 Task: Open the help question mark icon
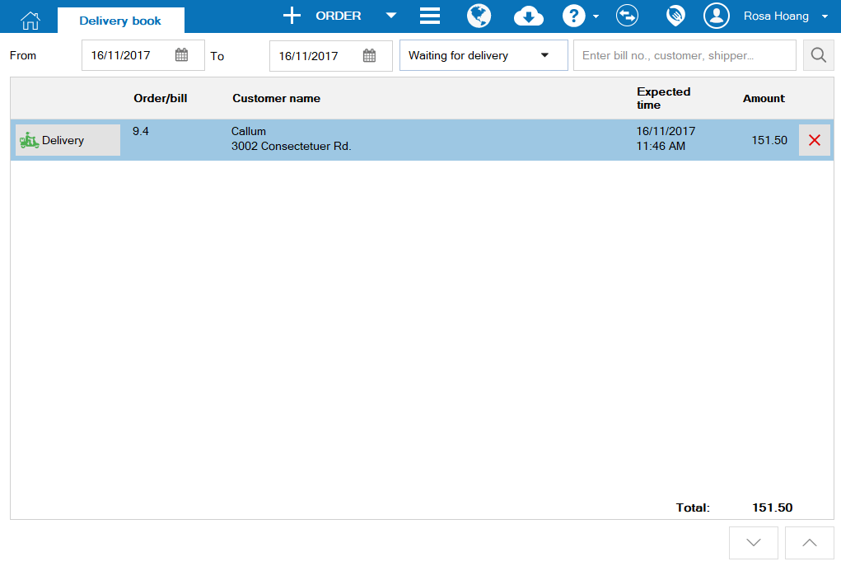[x=572, y=16]
